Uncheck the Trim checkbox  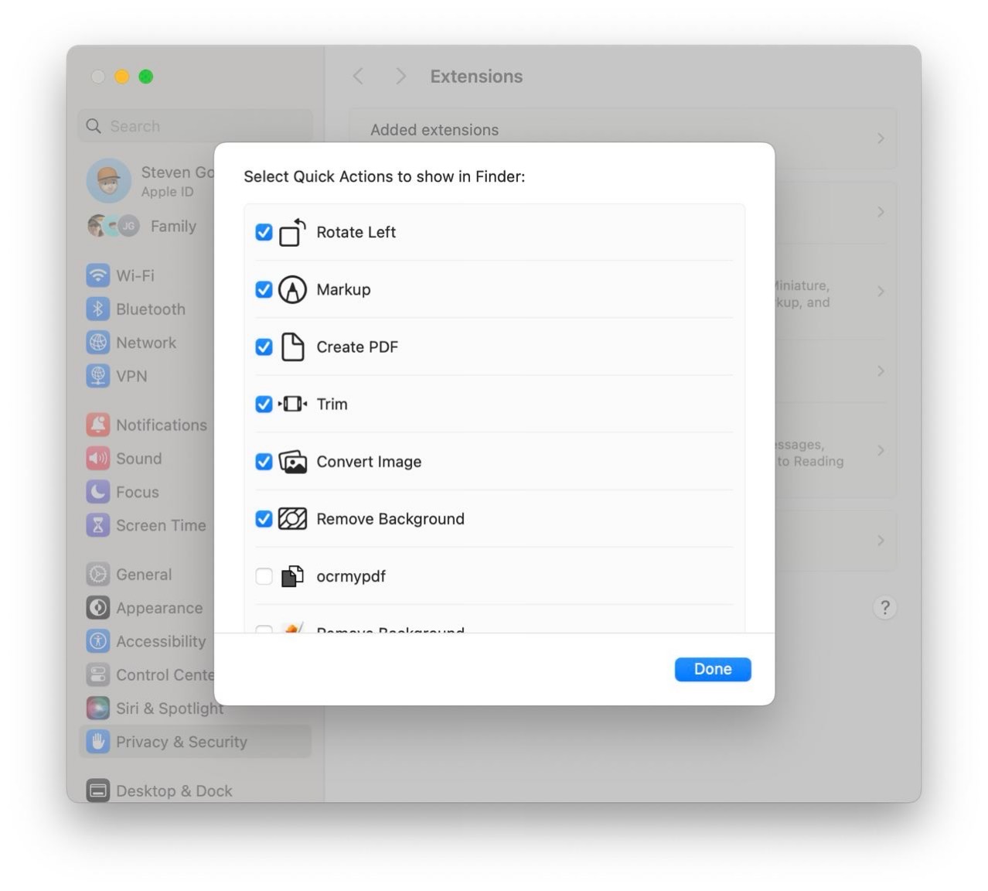pyautogui.click(x=264, y=404)
